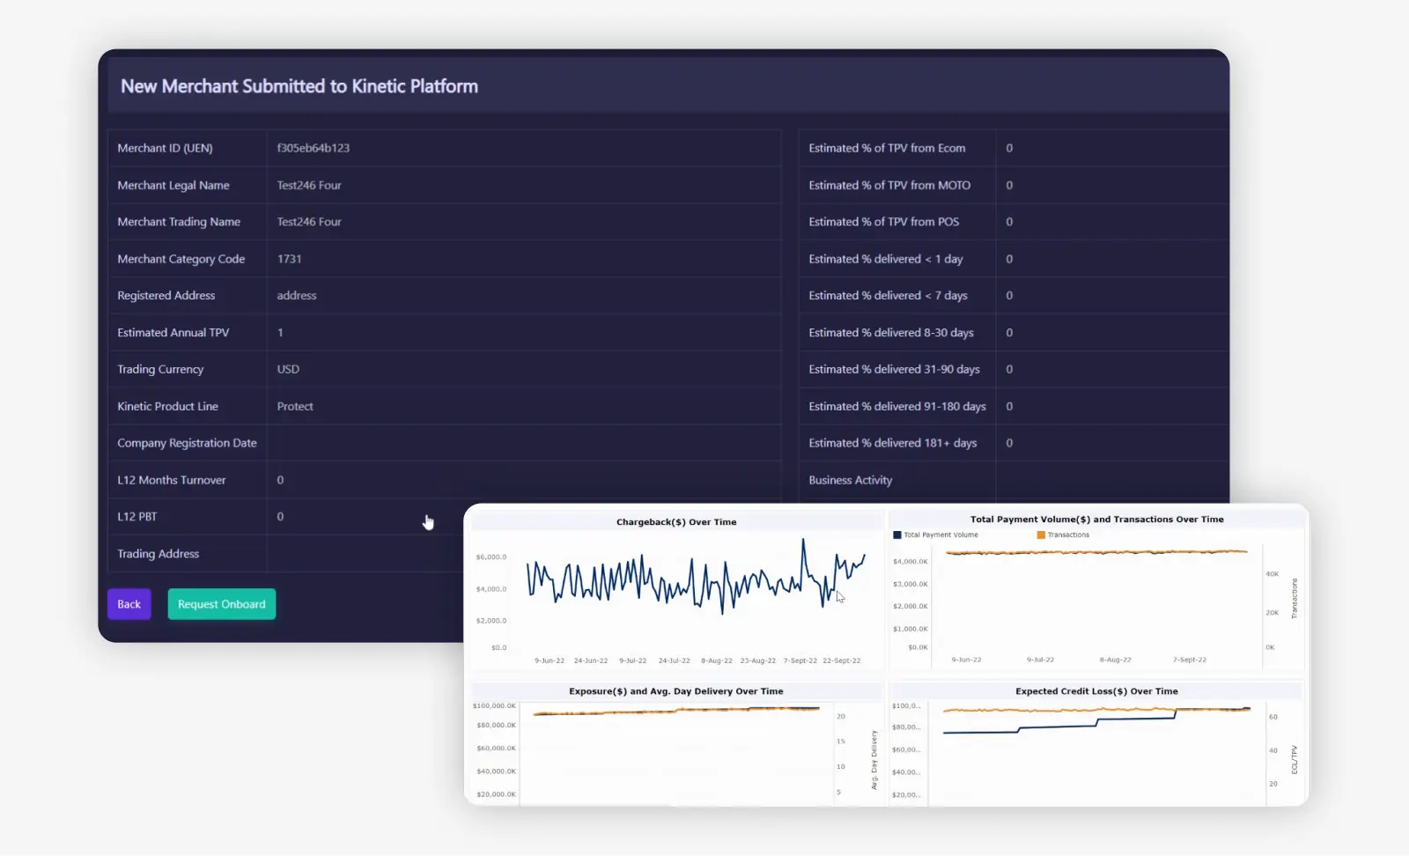The width and height of the screenshot is (1409, 856).
Task: Click L12 Months Turnover value 0
Action: click(280, 480)
